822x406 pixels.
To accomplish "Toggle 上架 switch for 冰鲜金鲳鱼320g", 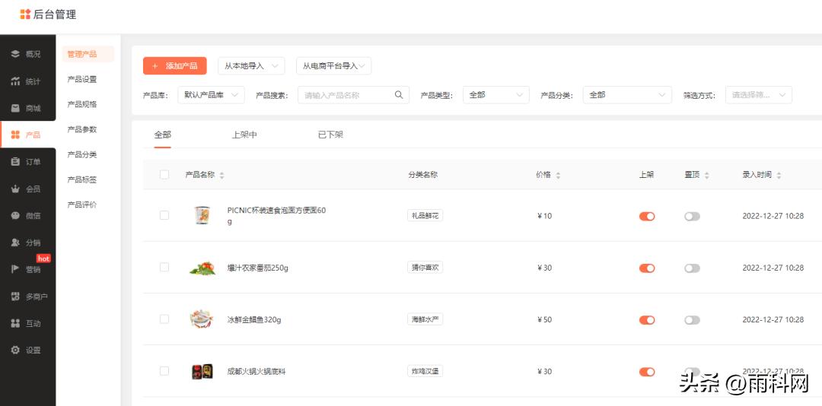I will [x=647, y=320].
